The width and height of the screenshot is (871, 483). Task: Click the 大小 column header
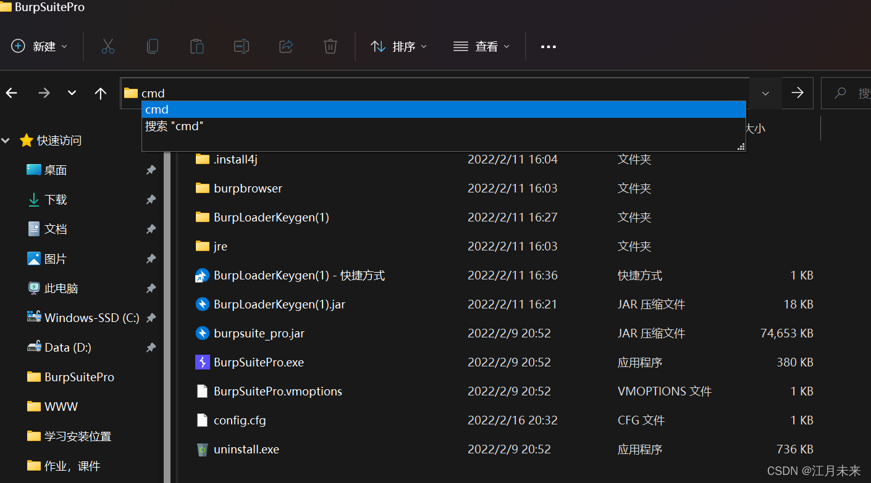(755, 128)
